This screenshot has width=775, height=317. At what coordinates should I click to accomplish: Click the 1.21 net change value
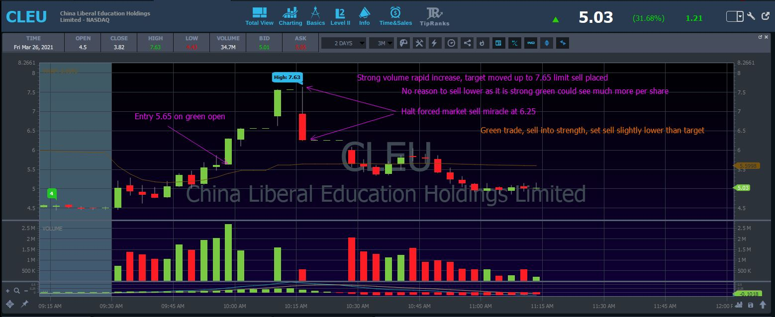coord(694,18)
